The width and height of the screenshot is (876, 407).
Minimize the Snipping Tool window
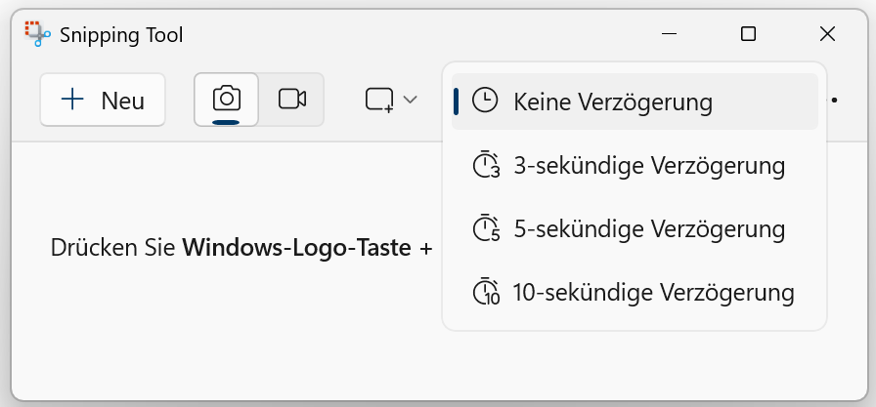click(670, 34)
